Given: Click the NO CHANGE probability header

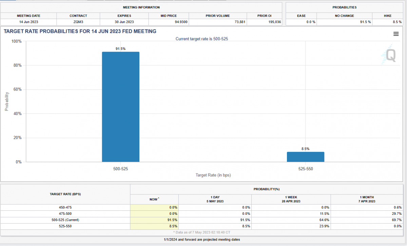Looking at the screenshot, I should click(x=344, y=16).
